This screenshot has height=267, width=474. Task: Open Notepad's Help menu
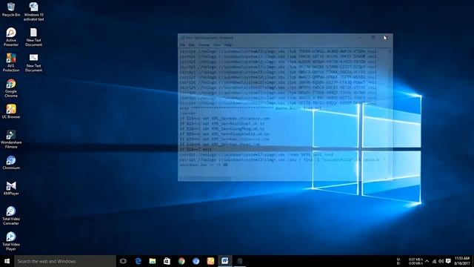(228, 44)
